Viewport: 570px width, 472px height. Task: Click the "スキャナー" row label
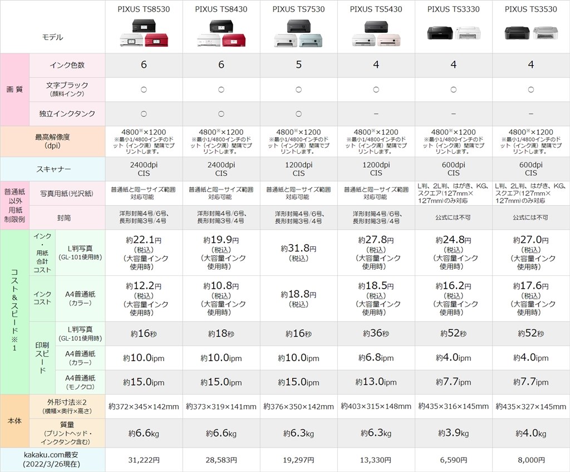(x=53, y=169)
